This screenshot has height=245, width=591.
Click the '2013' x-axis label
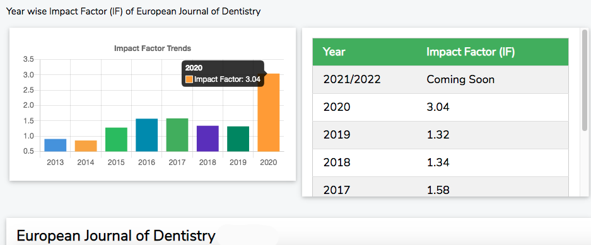point(56,162)
